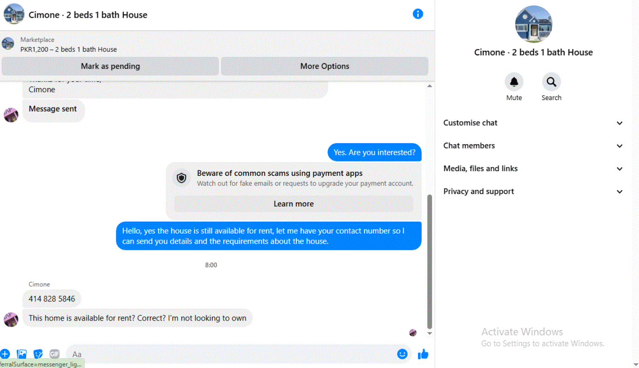The height and width of the screenshot is (368, 639).
Task: Pick a GIF using the GIF icon
Action: point(55,354)
